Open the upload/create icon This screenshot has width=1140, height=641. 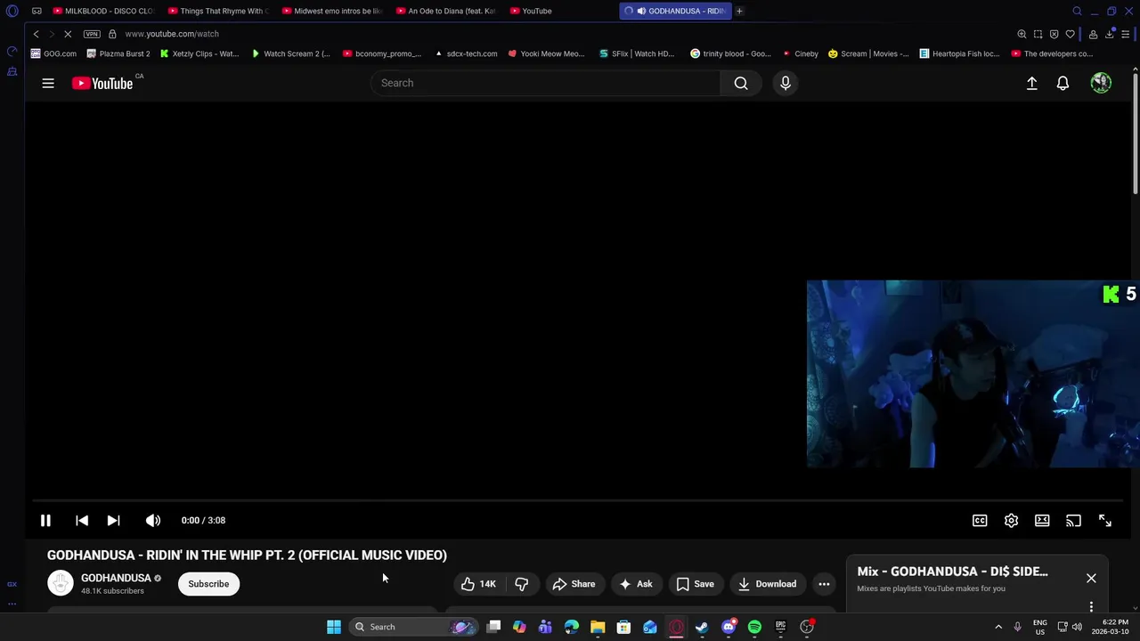coord(1031,83)
